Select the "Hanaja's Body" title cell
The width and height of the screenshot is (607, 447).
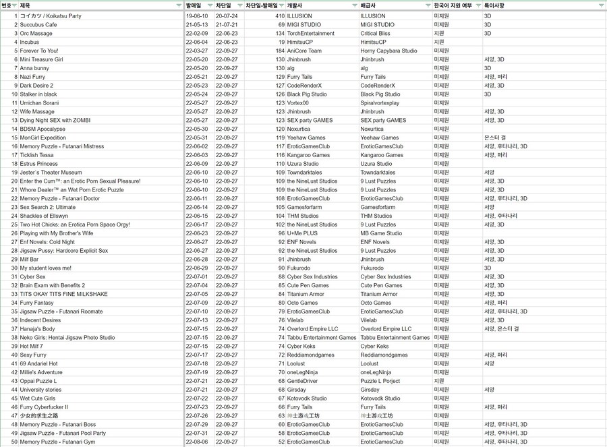tap(101, 328)
